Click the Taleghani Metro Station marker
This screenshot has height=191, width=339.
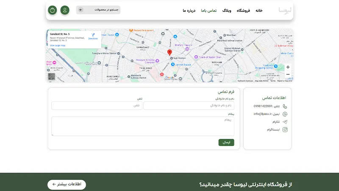(x=119, y=53)
